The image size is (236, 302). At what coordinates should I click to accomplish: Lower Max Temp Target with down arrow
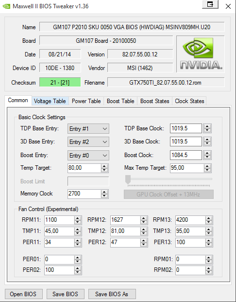207,170
